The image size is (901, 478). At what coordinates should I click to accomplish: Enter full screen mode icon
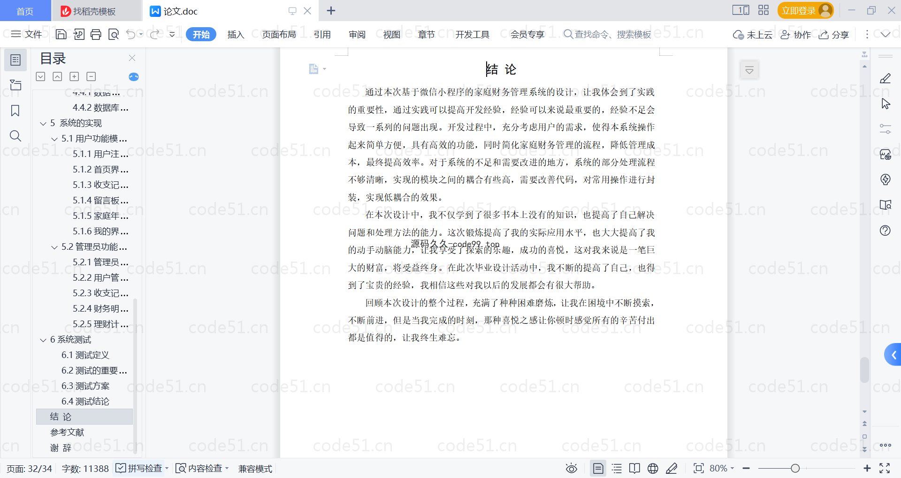click(885, 468)
